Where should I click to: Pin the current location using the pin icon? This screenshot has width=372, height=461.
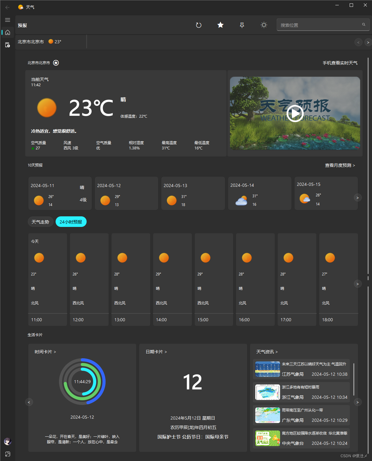(242, 25)
